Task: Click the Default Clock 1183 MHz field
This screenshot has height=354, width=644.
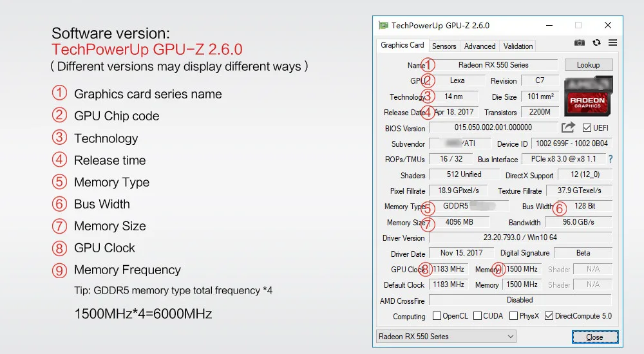Action: (448, 284)
